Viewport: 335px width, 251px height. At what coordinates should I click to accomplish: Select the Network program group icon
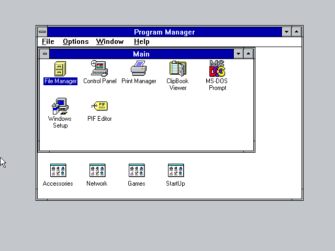[97, 170]
